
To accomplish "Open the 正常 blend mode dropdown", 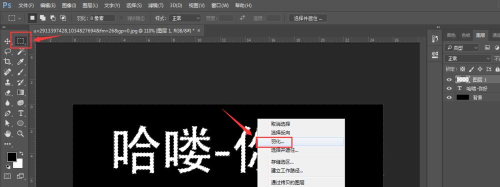I will 467,58.
